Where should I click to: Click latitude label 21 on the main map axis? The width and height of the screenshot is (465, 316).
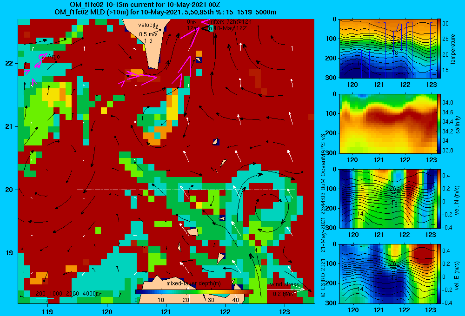[x=9, y=126]
